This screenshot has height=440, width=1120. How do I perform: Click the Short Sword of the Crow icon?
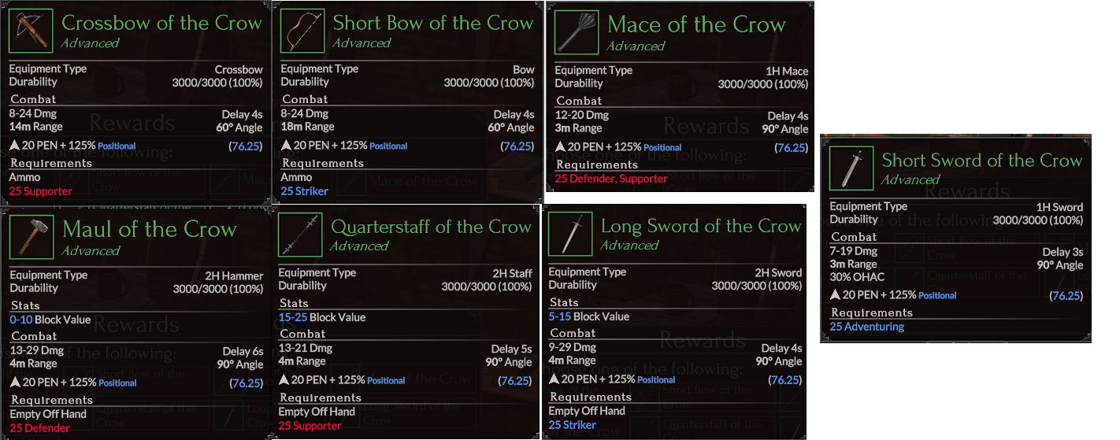click(x=851, y=168)
